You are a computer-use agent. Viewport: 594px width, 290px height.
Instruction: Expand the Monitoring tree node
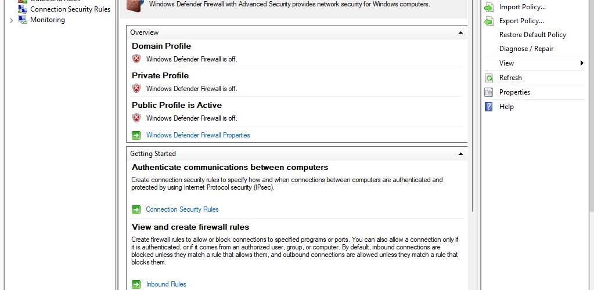pyautogui.click(x=12, y=20)
